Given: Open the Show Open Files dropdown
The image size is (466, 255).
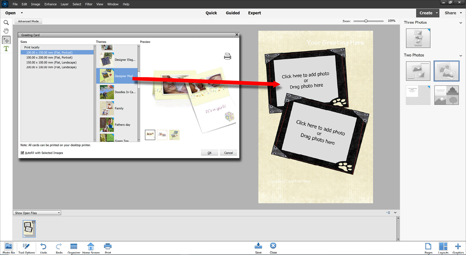Looking at the screenshot, I should 37,213.
